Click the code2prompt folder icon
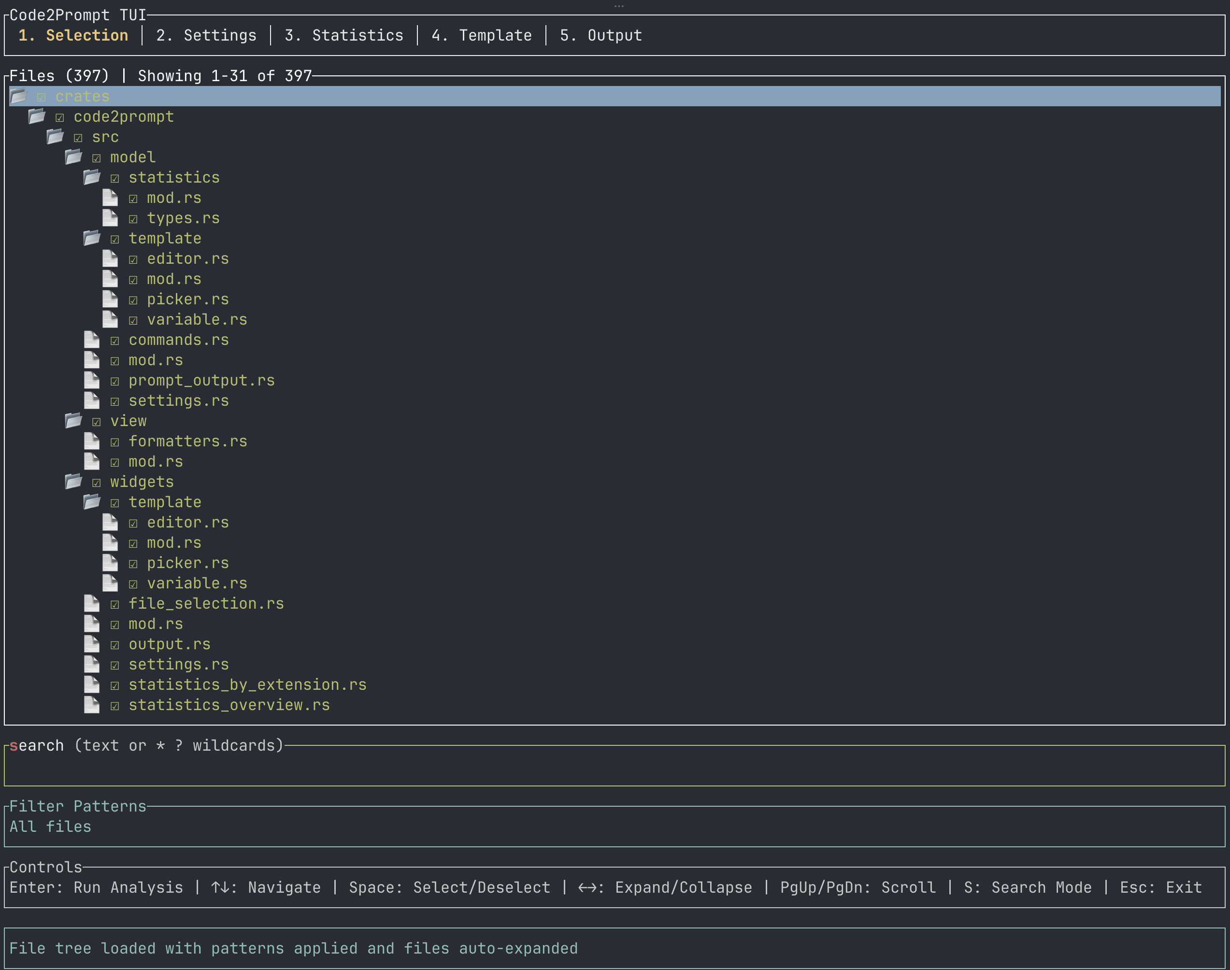This screenshot has height=970, width=1230. pyautogui.click(x=37, y=116)
